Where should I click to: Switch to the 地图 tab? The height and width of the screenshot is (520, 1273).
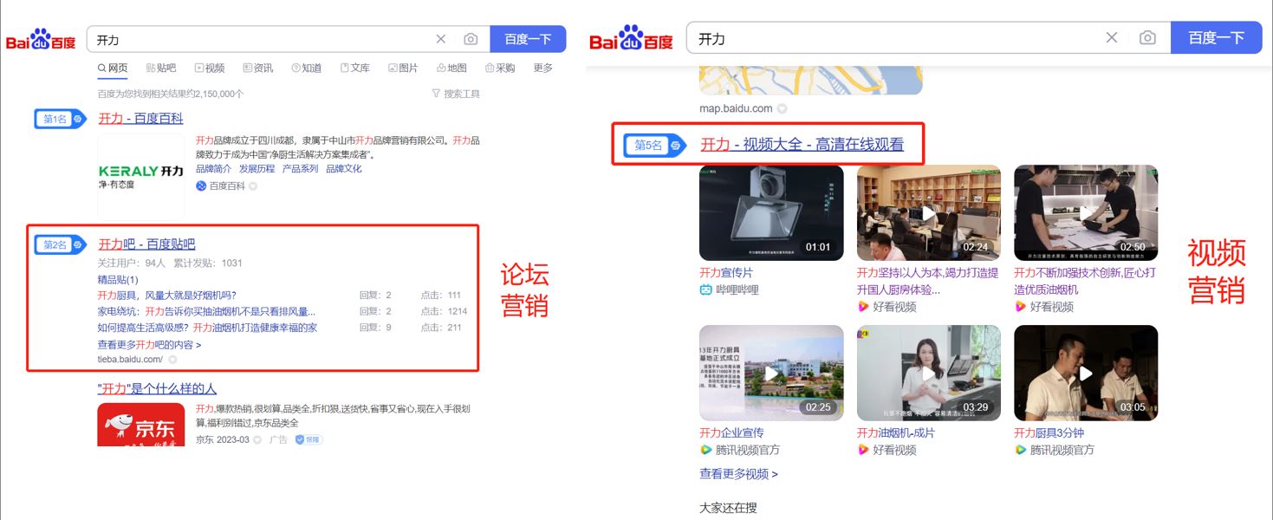pyautogui.click(x=451, y=68)
